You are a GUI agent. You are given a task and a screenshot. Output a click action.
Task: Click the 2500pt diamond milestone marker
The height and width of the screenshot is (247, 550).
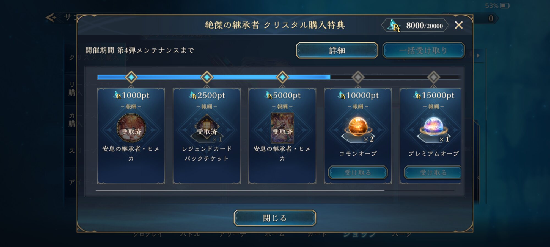207,77
